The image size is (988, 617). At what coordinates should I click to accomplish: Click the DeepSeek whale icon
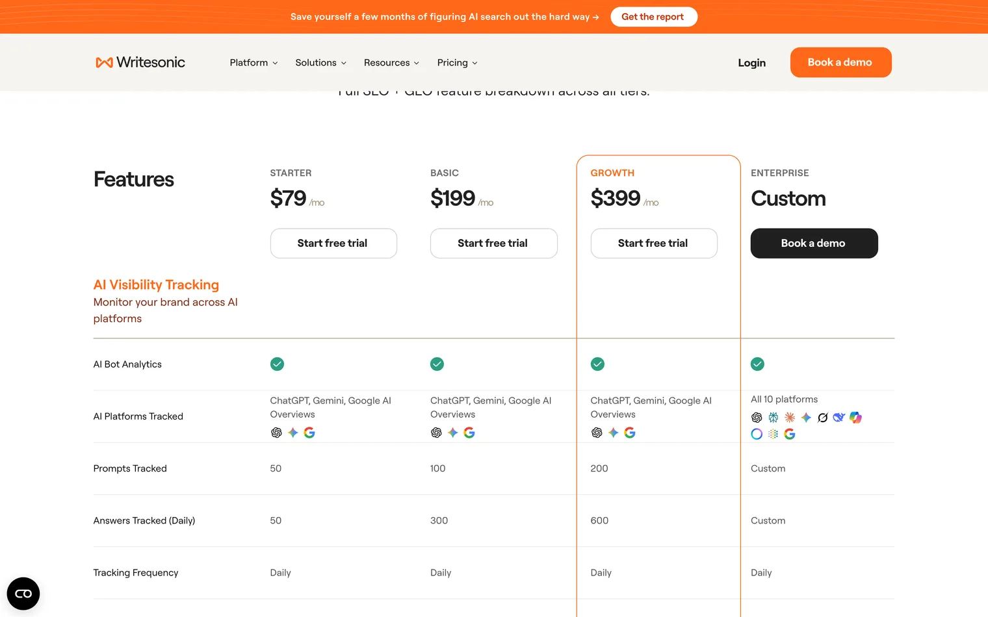click(x=839, y=418)
